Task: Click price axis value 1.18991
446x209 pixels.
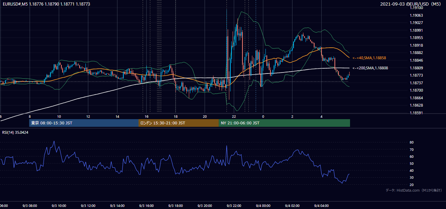Action: coord(417,30)
